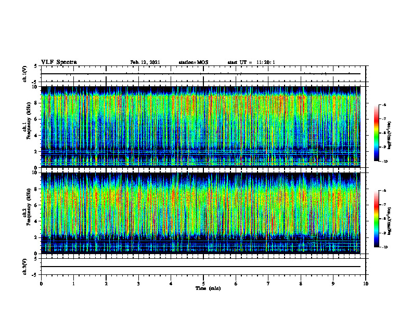Click the "10" tick on the time axis

pos(366,284)
